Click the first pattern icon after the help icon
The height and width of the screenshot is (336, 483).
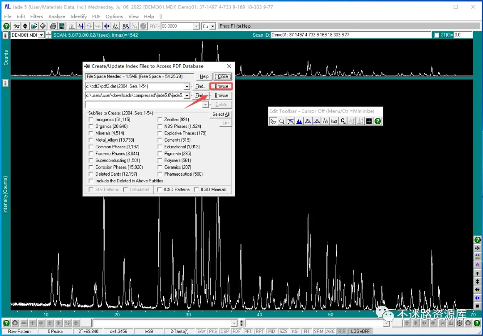pyautogui.click(x=17, y=26)
